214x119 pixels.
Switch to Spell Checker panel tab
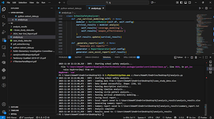[x=132, y=57]
